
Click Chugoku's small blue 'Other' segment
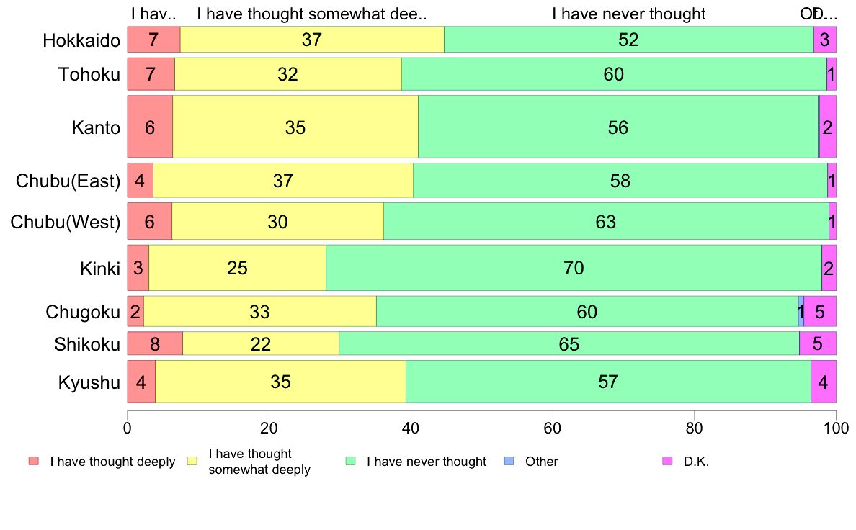coord(801,312)
